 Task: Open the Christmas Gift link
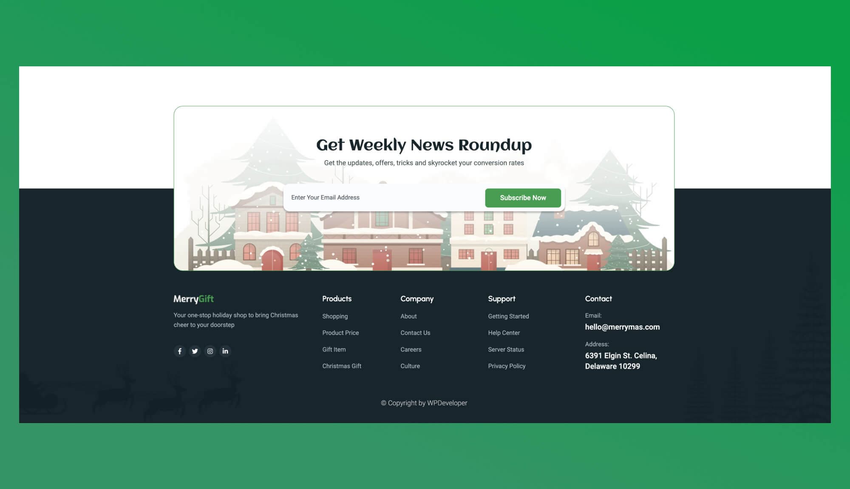tap(342, 366)
